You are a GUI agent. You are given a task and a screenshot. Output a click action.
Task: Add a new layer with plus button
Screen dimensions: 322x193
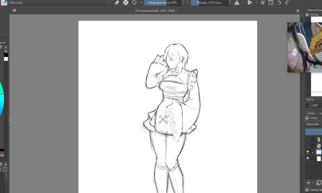308,183
